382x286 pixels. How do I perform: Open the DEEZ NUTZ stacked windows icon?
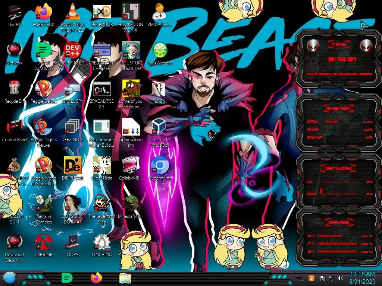pos(73,131)
